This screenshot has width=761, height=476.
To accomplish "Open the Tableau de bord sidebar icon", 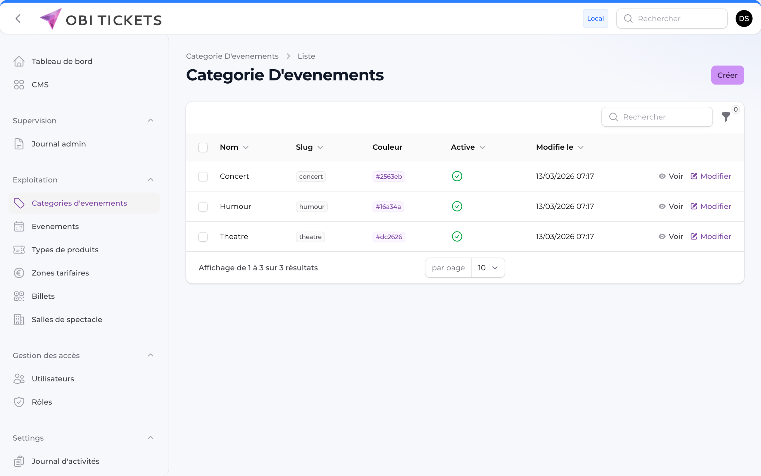I will [19, 61].
